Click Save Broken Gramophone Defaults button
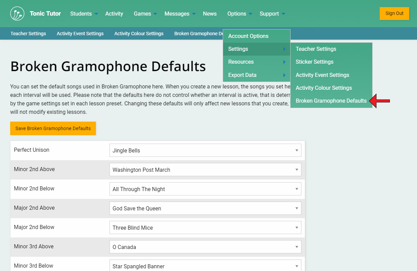The image size is (417, 271). point(53,128)
